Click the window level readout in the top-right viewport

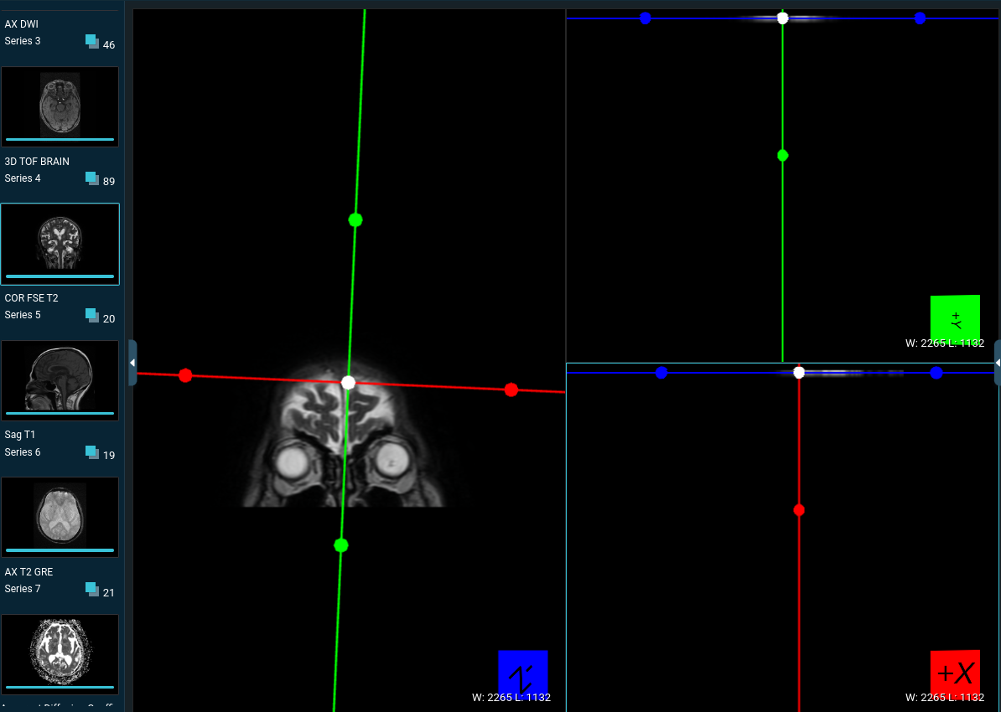coord(945,343)
